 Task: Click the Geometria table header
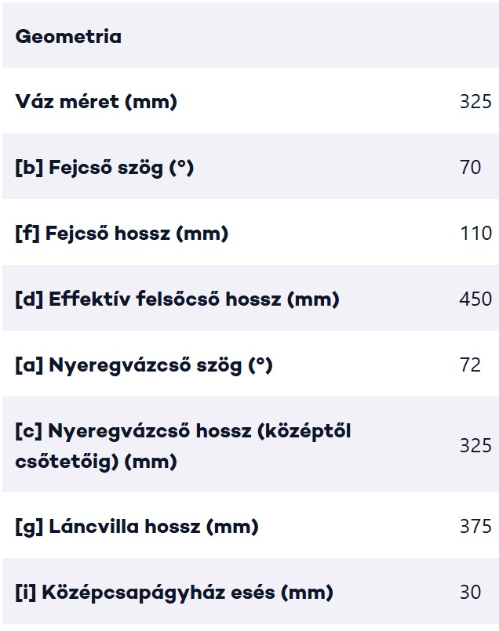point(68,37)
